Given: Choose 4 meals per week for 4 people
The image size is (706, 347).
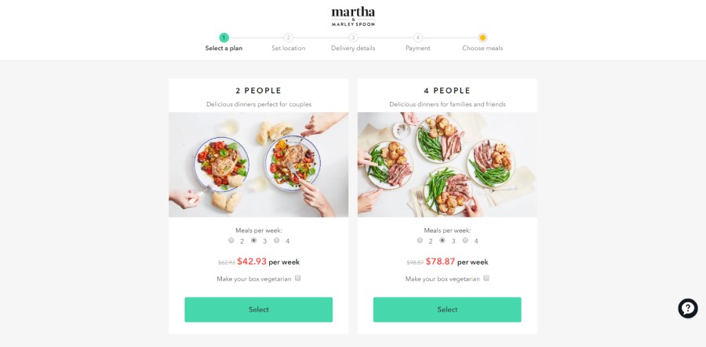Looking at the screenshot, I should (x=465, y=240).
